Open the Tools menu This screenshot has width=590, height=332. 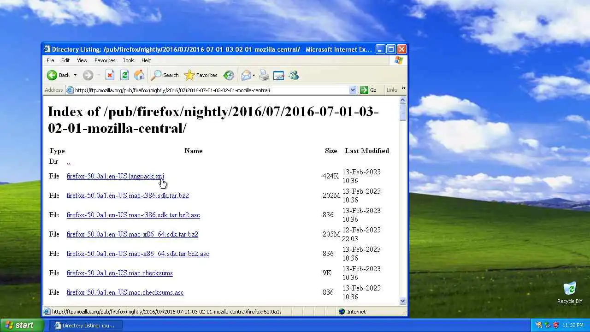(x=129, y=60)
